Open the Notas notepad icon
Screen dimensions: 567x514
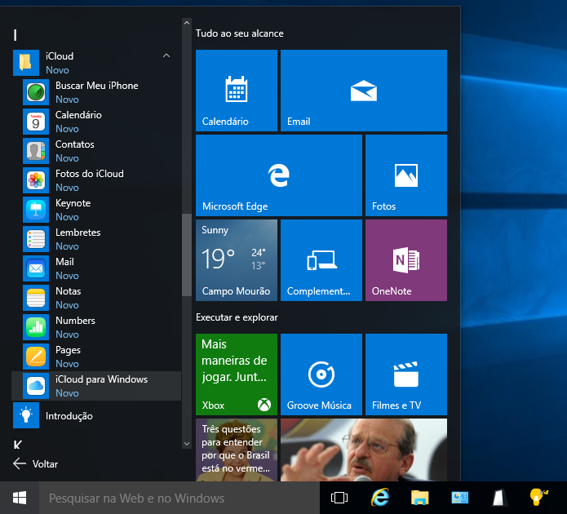click(x=36, y=298)
